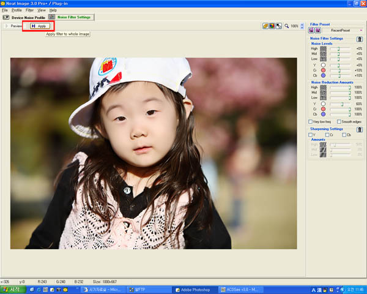
Task: Click the Noise Reduction Amounts High slider
Action: point(340,87)
